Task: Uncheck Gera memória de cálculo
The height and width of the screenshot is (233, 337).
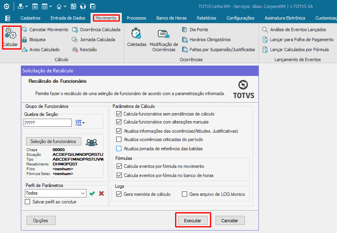Action: (x=119, y=194)
